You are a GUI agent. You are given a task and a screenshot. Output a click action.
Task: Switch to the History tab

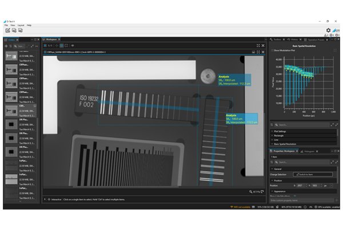coord(294,40)
